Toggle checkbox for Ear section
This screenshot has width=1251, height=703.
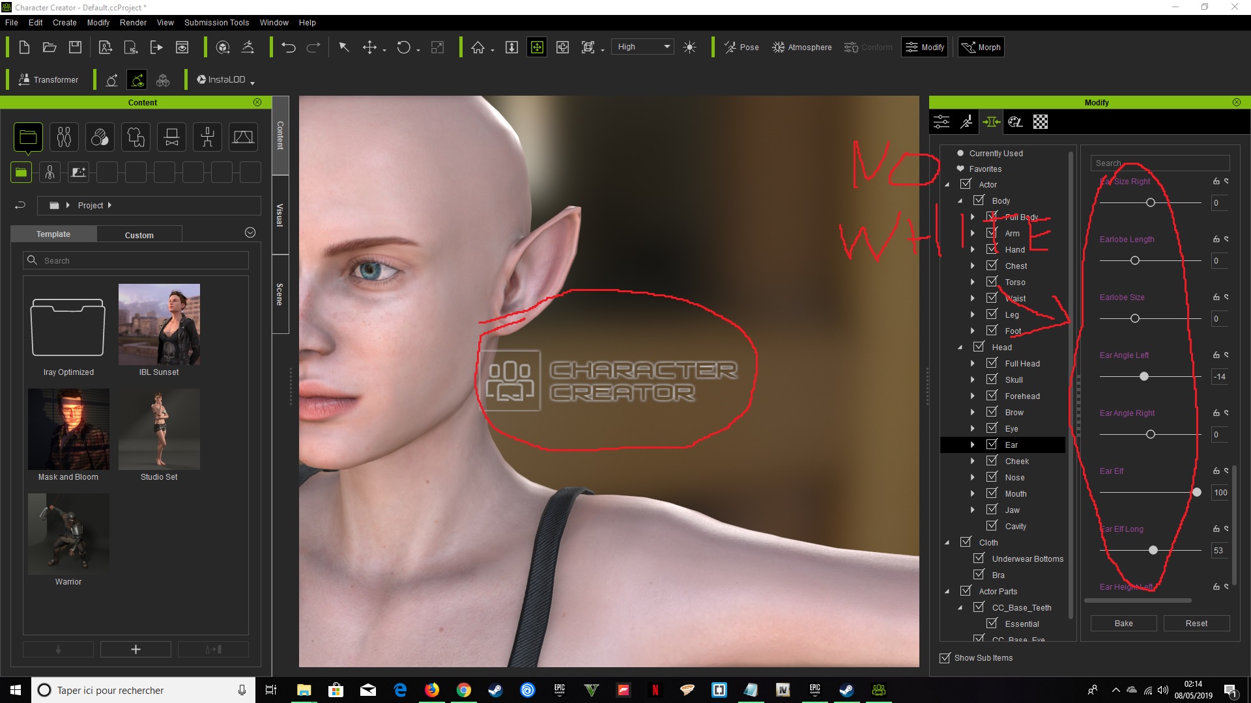tap(992, 444)
